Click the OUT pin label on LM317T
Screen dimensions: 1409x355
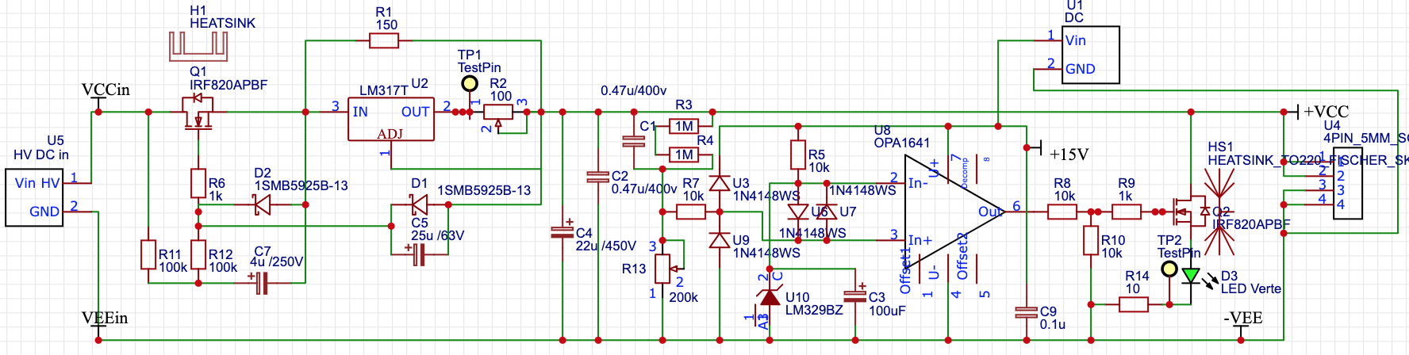coord(415,112)
